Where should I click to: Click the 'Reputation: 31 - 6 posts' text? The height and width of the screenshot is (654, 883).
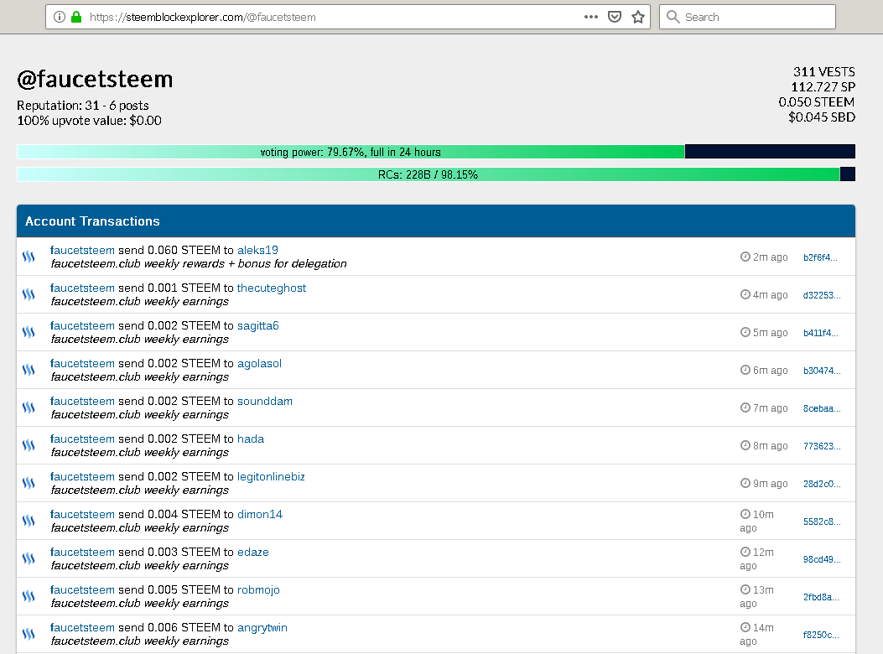tap(83, 106)
